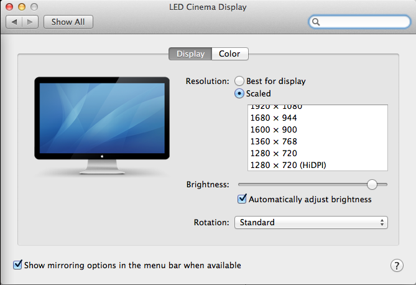The image size is (416, 285).
Task: Choose 1600 × 900 resolution
Action: (318, 129)
